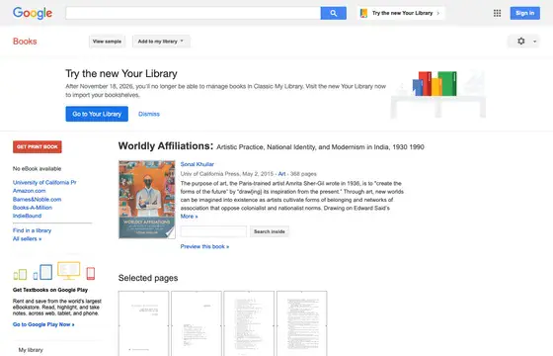Open the second selected page thumbnail
This screenshot has width=553, height=356.
(x=197, y=323)
